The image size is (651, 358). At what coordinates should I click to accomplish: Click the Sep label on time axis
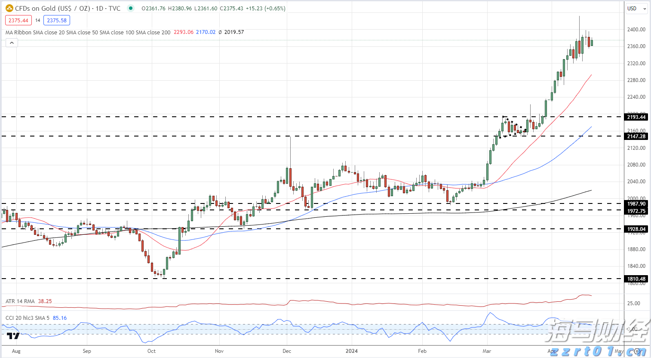(87, 351)
